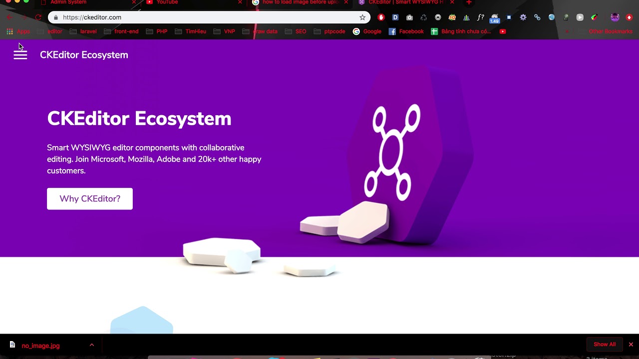Open the laravel bookmark folder

click(83, 31)
